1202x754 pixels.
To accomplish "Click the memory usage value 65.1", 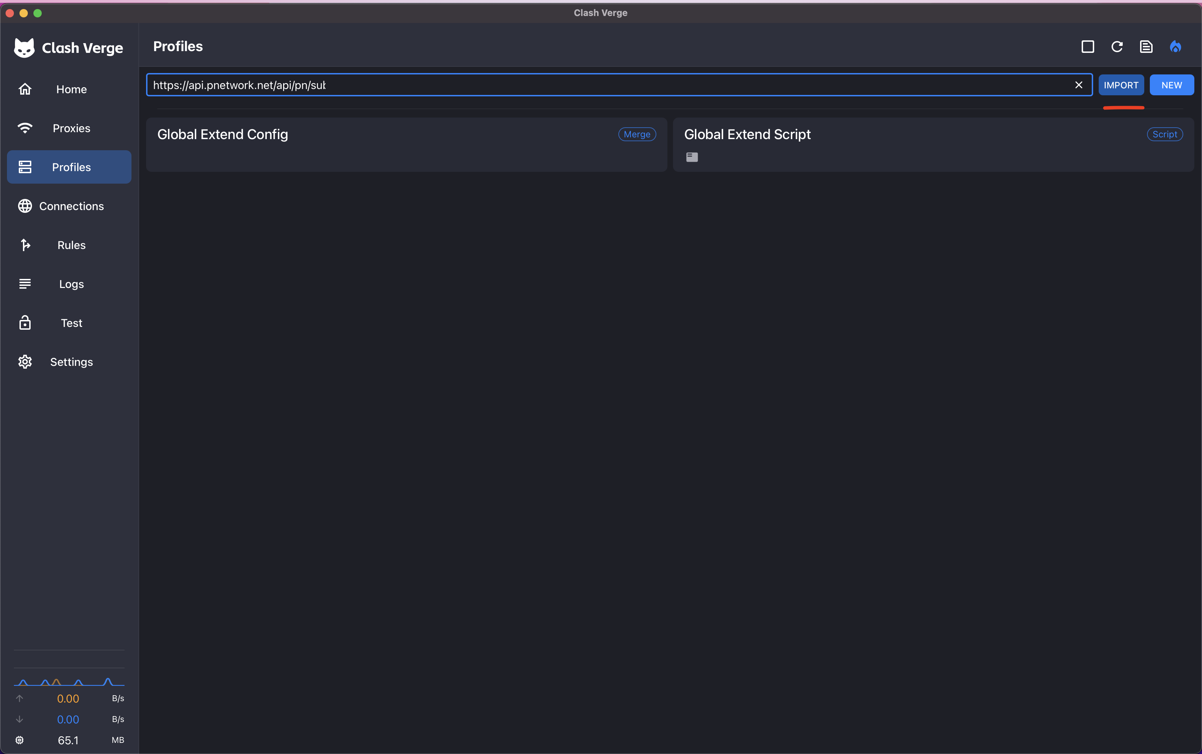I will click(68, 740).
